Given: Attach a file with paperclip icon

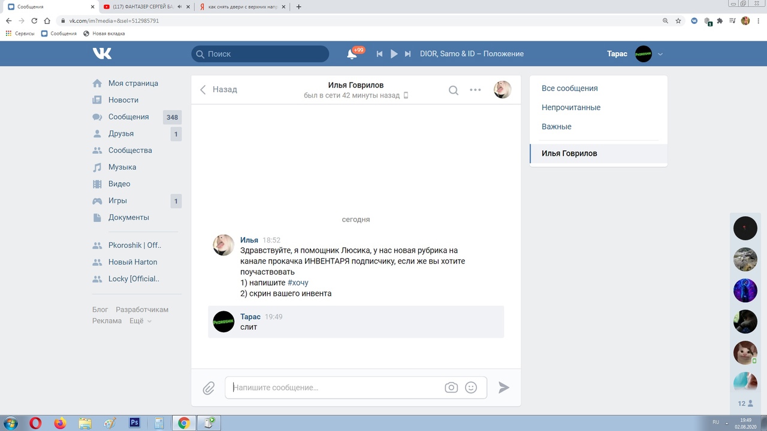Looking at the screenshot, I should tap(208, 388).
